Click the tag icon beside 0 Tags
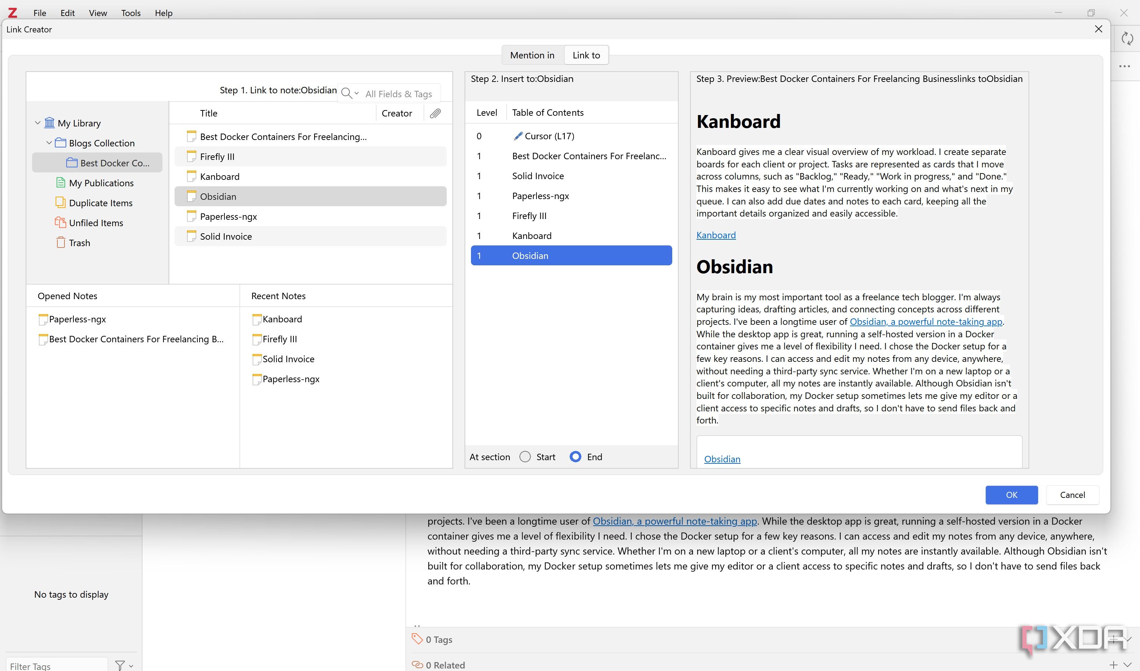Image resolution: width=1140 pixels, height=671 pixels. tap(417, 639)
